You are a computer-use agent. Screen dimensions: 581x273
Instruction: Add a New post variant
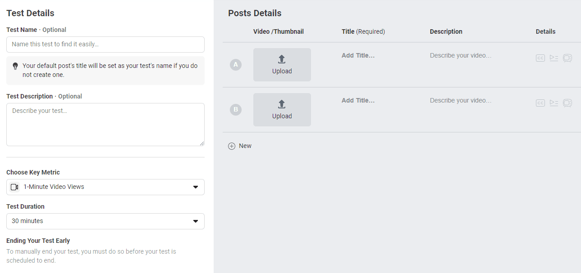coord(240,146)
